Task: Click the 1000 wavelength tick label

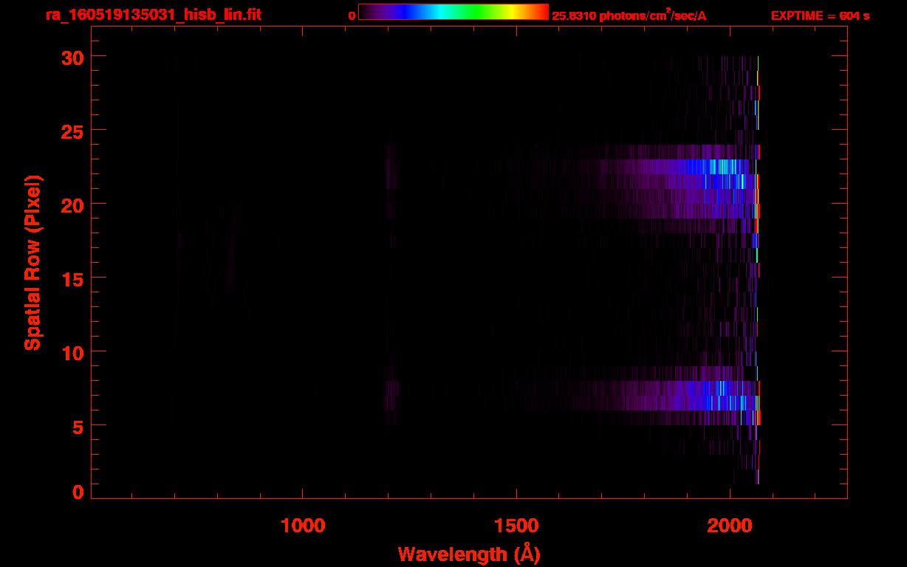Action: point(303,526)
